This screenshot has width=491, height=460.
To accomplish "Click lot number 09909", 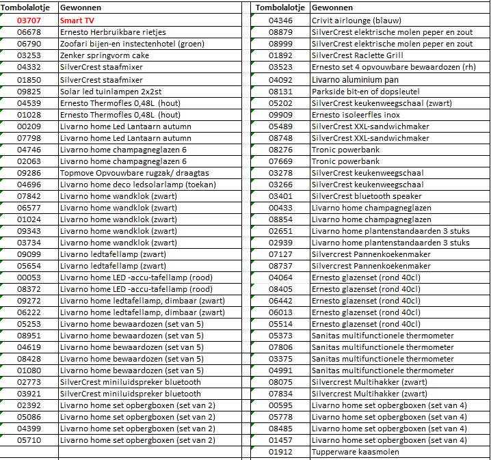I will pyautogui.click(x=280, y=115).
